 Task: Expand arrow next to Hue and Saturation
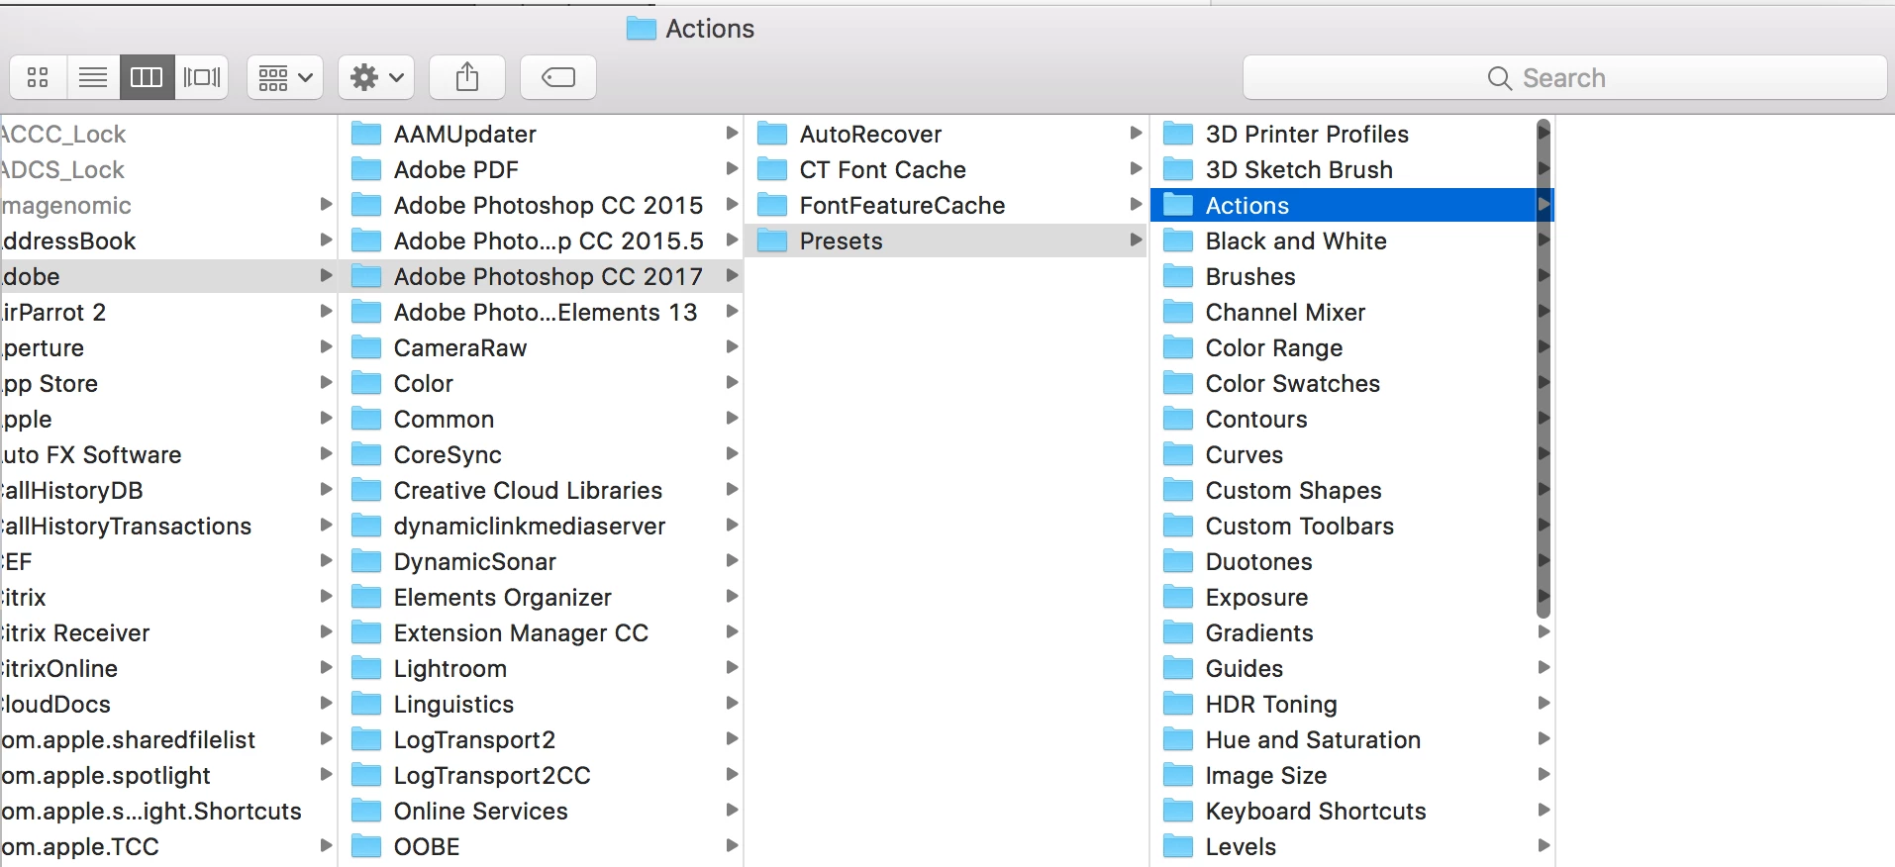click(x=1544, y=738)
